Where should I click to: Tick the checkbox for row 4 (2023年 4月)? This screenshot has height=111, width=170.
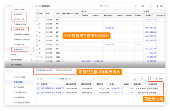pyautogui.click(x=37, y=32)
